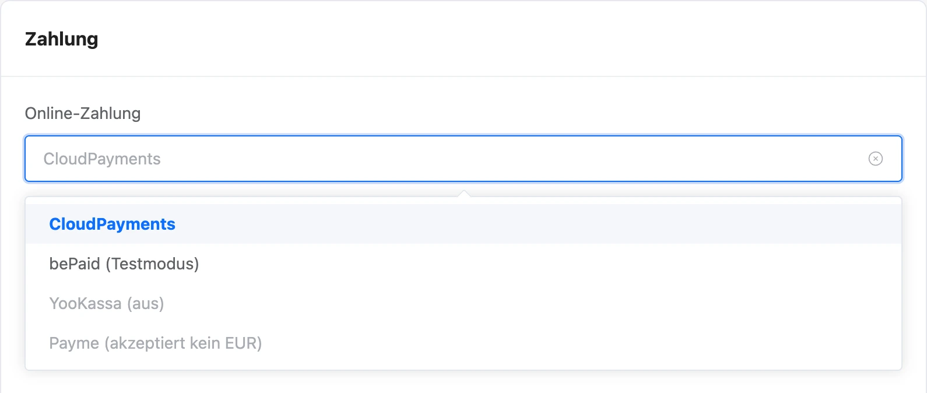Select CloudPayments from the dropdown list
927x393 pixels.
tap(463, 224)
